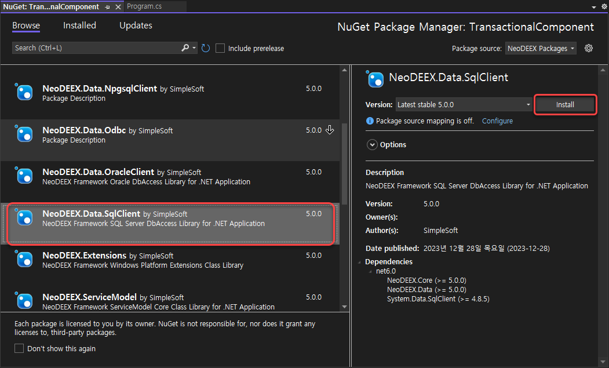Click the NeoDEEX.ServiceModel package icon
The image size is (609, 368).
pyautogui.click(x=24, y=300)
